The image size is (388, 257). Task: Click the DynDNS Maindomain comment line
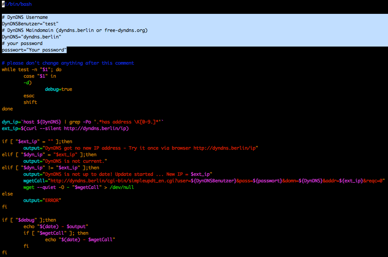click(75, 30)
